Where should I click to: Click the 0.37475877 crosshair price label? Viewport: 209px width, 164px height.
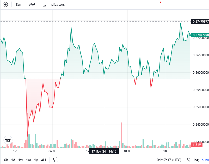(x=200, y=21)
